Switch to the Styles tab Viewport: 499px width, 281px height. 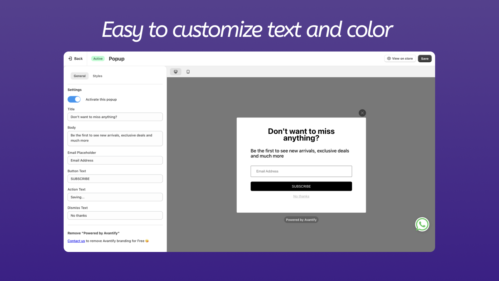[98, 76]
